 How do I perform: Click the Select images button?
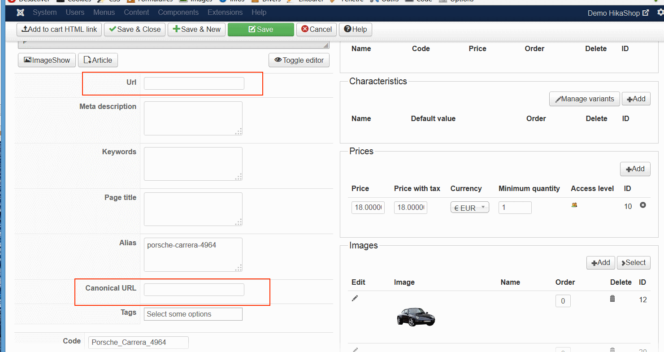[634, 263]
